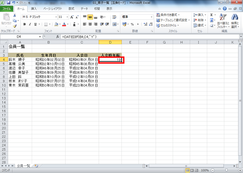
Task: Apply red font color A button
Action: 64,24
